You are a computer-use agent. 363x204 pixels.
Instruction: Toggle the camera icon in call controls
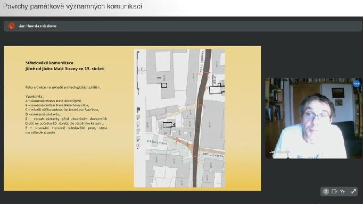pyautogui.click(x=334, y=191)
